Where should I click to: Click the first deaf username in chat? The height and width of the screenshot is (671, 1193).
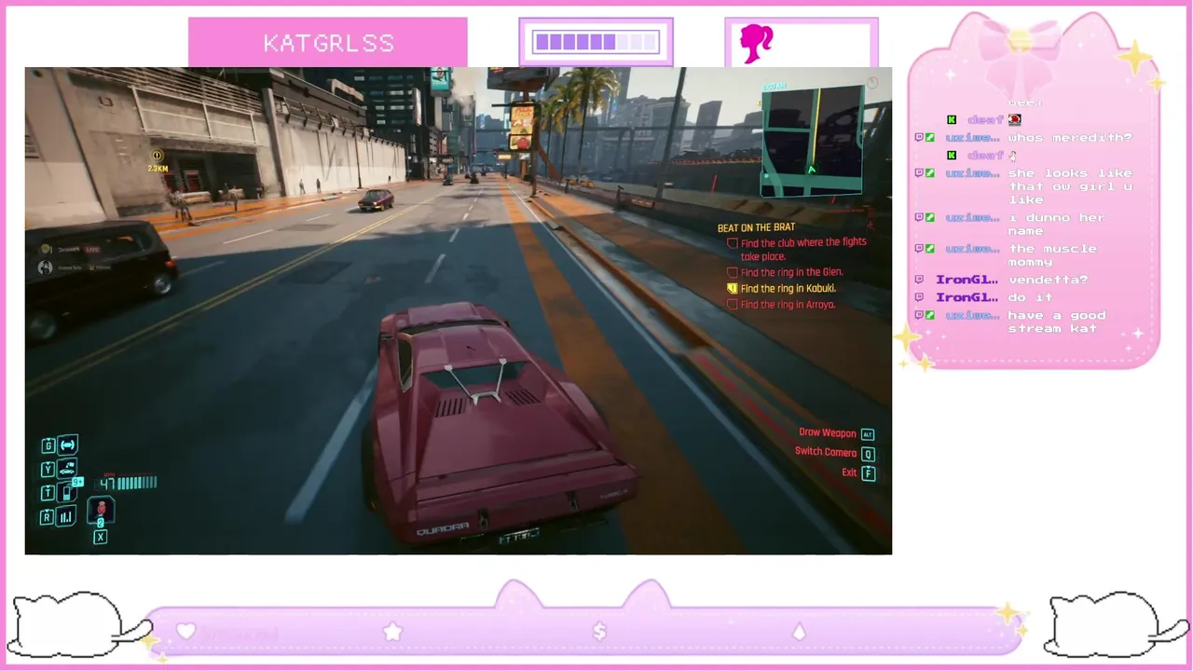tap(985, 119)
